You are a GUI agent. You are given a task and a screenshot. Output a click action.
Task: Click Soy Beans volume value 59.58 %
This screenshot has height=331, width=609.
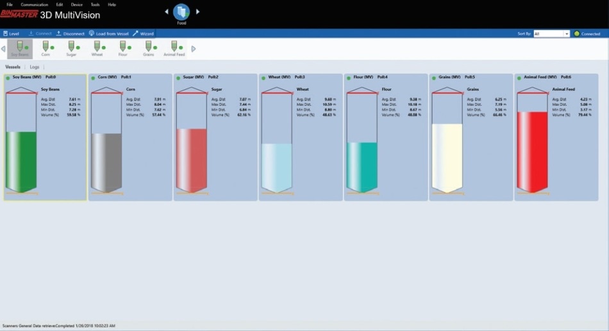pyautogui.click(x=74, y=115)
